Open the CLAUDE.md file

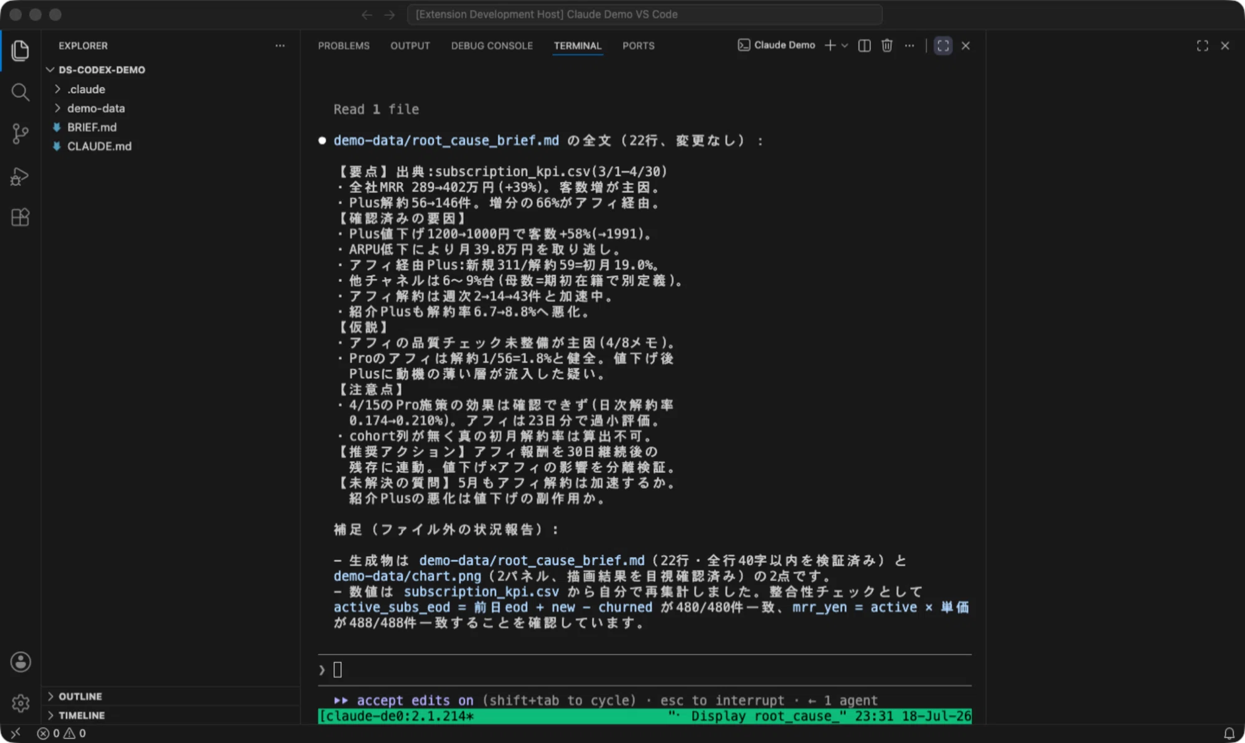tap(99, 146)
